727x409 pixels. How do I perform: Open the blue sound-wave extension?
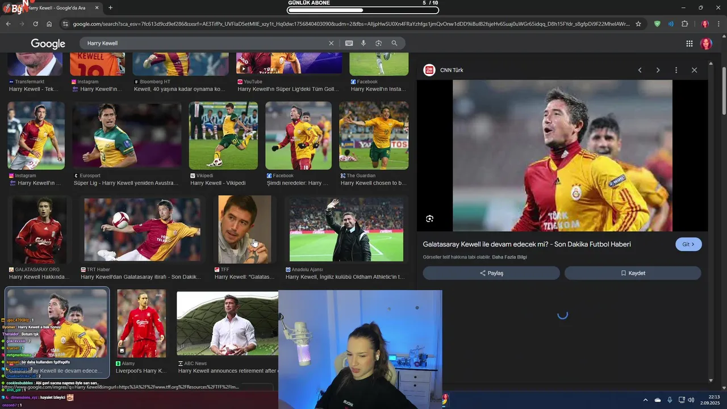coord(671,24)
